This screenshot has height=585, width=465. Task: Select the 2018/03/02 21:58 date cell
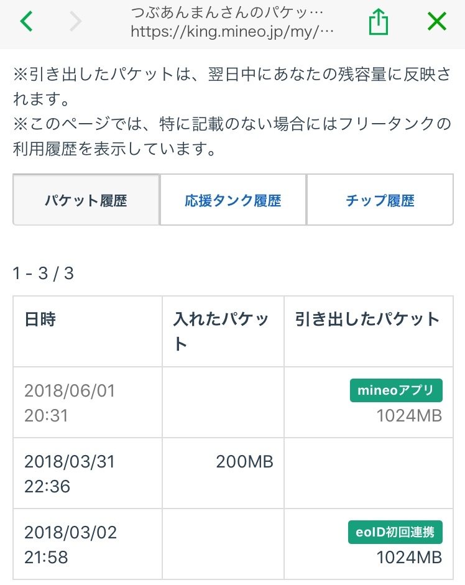(70, 545)
